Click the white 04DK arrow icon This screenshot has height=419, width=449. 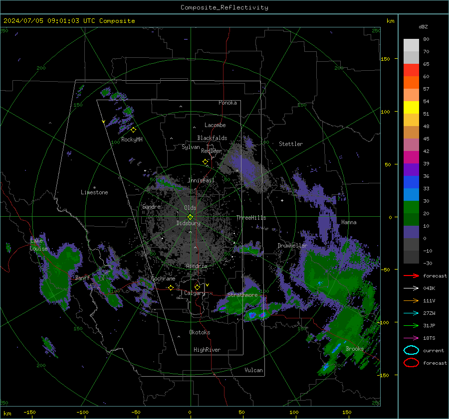coord(411,288)
